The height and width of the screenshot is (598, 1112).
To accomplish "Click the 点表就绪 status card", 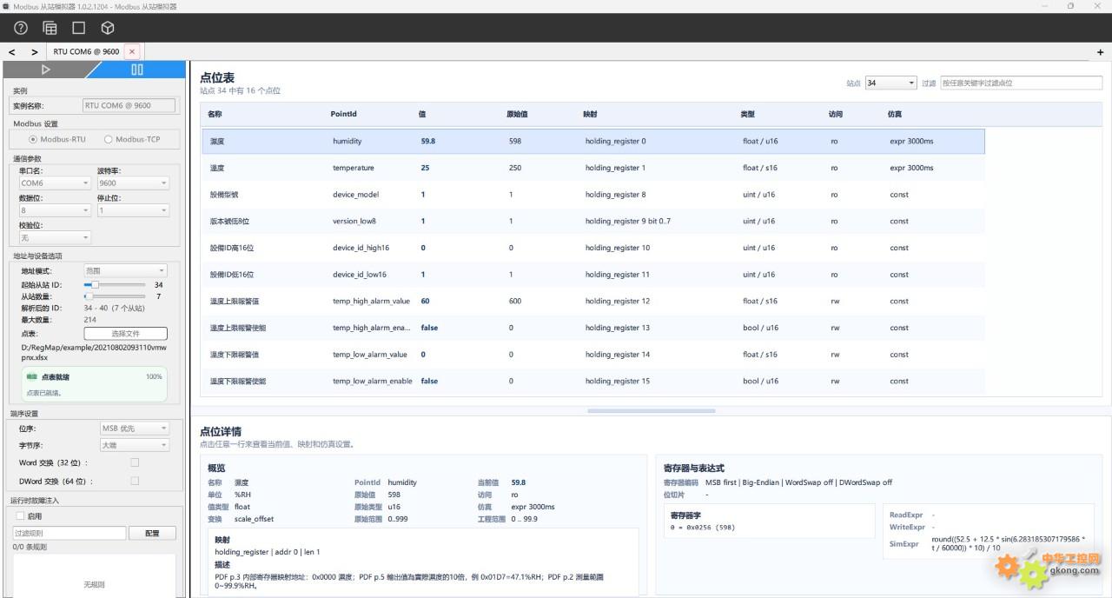I will tap(94, 384).
